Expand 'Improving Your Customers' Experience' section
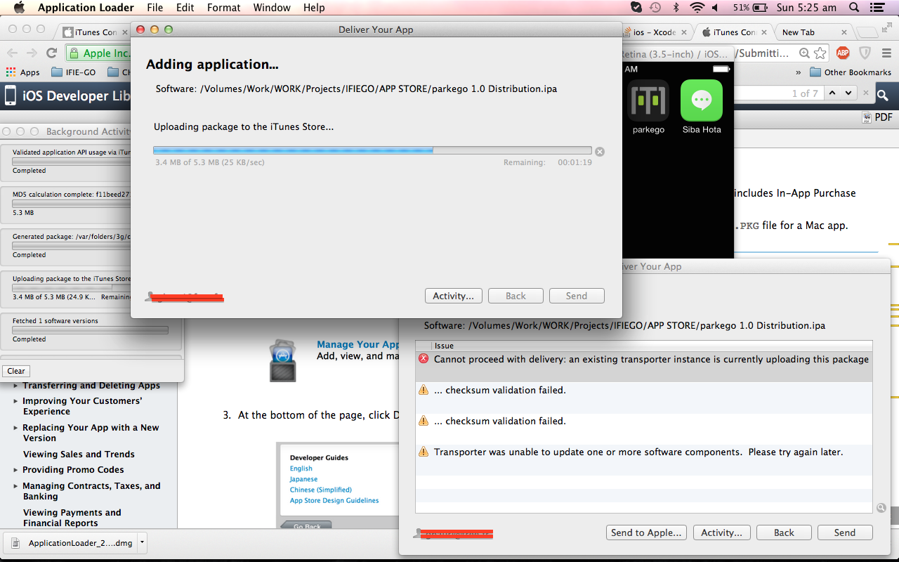The height and width of the screenshot is (562, 899). point(16,401)
